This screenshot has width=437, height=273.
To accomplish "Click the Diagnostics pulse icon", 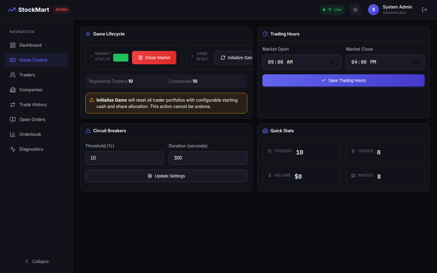I will [x=13, y=149].
